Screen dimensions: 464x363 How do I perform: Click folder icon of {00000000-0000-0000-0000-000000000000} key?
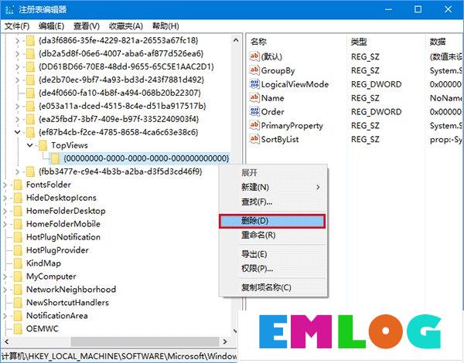pos(55,158)
